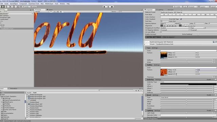
Task: Uncheck the Override Tags checkbox
Action: tap(181, 19)
